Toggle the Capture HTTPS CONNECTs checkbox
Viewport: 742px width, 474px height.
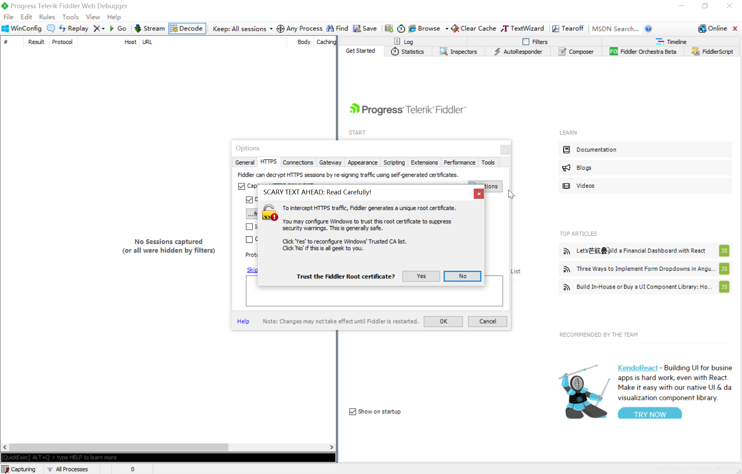pos(241,186)
